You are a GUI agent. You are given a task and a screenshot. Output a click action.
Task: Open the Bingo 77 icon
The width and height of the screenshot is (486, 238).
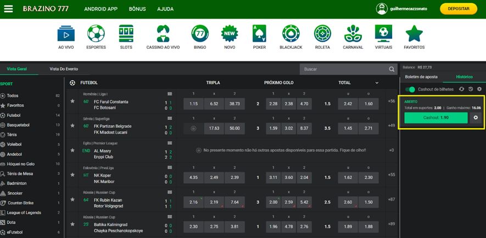200,33
